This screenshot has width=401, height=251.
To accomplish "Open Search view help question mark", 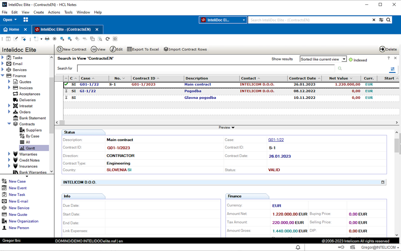I will pyautogui.click(x=388, y=58).
